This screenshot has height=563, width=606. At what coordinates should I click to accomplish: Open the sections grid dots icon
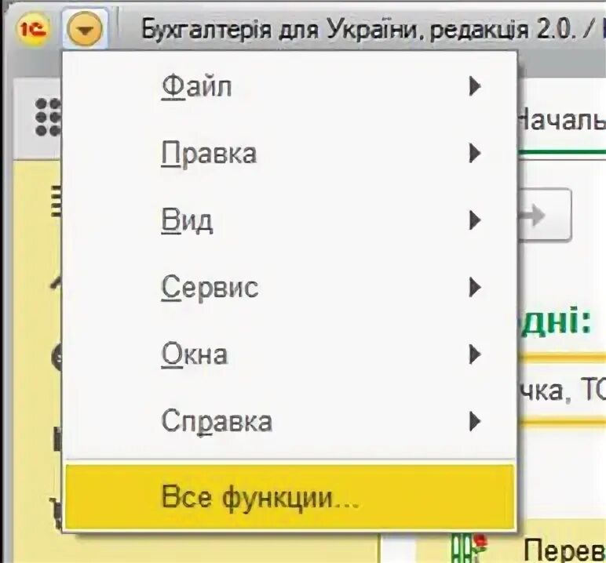pyautogui.click(x=49, y=117)
